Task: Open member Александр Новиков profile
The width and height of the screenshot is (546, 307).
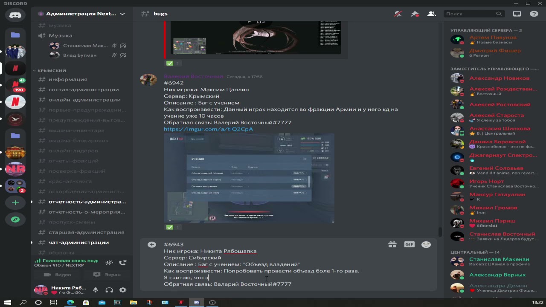Action: click(x=495, y=78)
